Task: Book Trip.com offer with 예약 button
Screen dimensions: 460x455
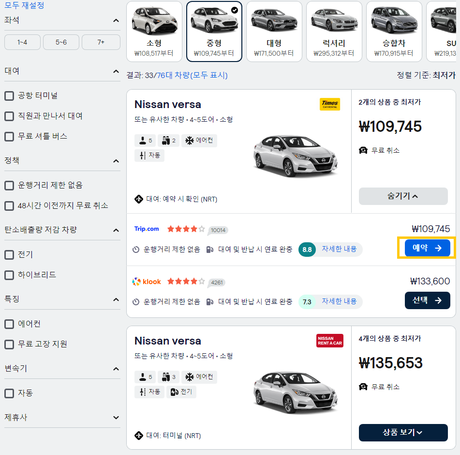Action: 428,248
